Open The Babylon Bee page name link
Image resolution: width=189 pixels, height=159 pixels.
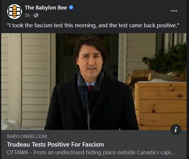click(x=46, y=8)
